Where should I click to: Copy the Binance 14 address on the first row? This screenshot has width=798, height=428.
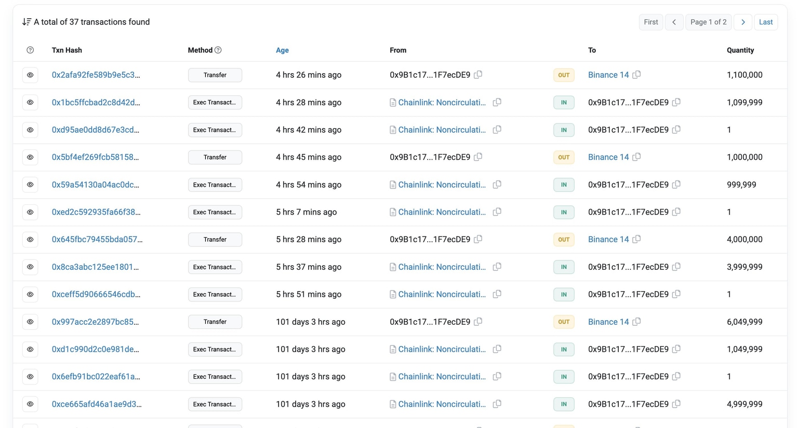636,75
